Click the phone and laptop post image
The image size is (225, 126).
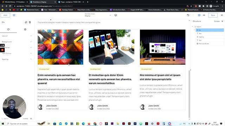coord(111,47)
